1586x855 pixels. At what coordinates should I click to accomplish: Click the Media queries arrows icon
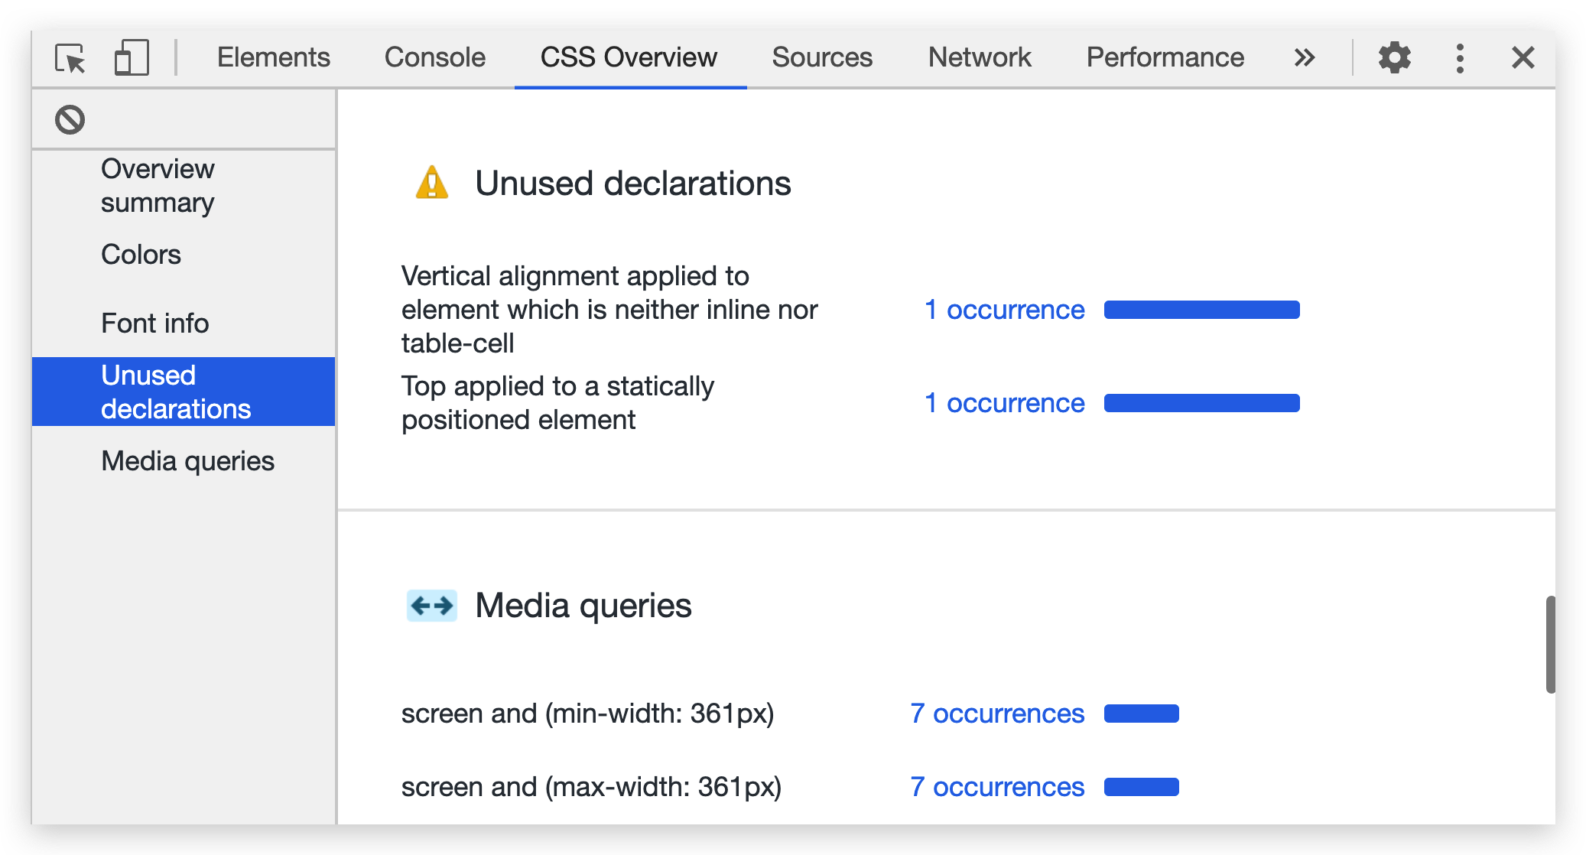point(432,606)
